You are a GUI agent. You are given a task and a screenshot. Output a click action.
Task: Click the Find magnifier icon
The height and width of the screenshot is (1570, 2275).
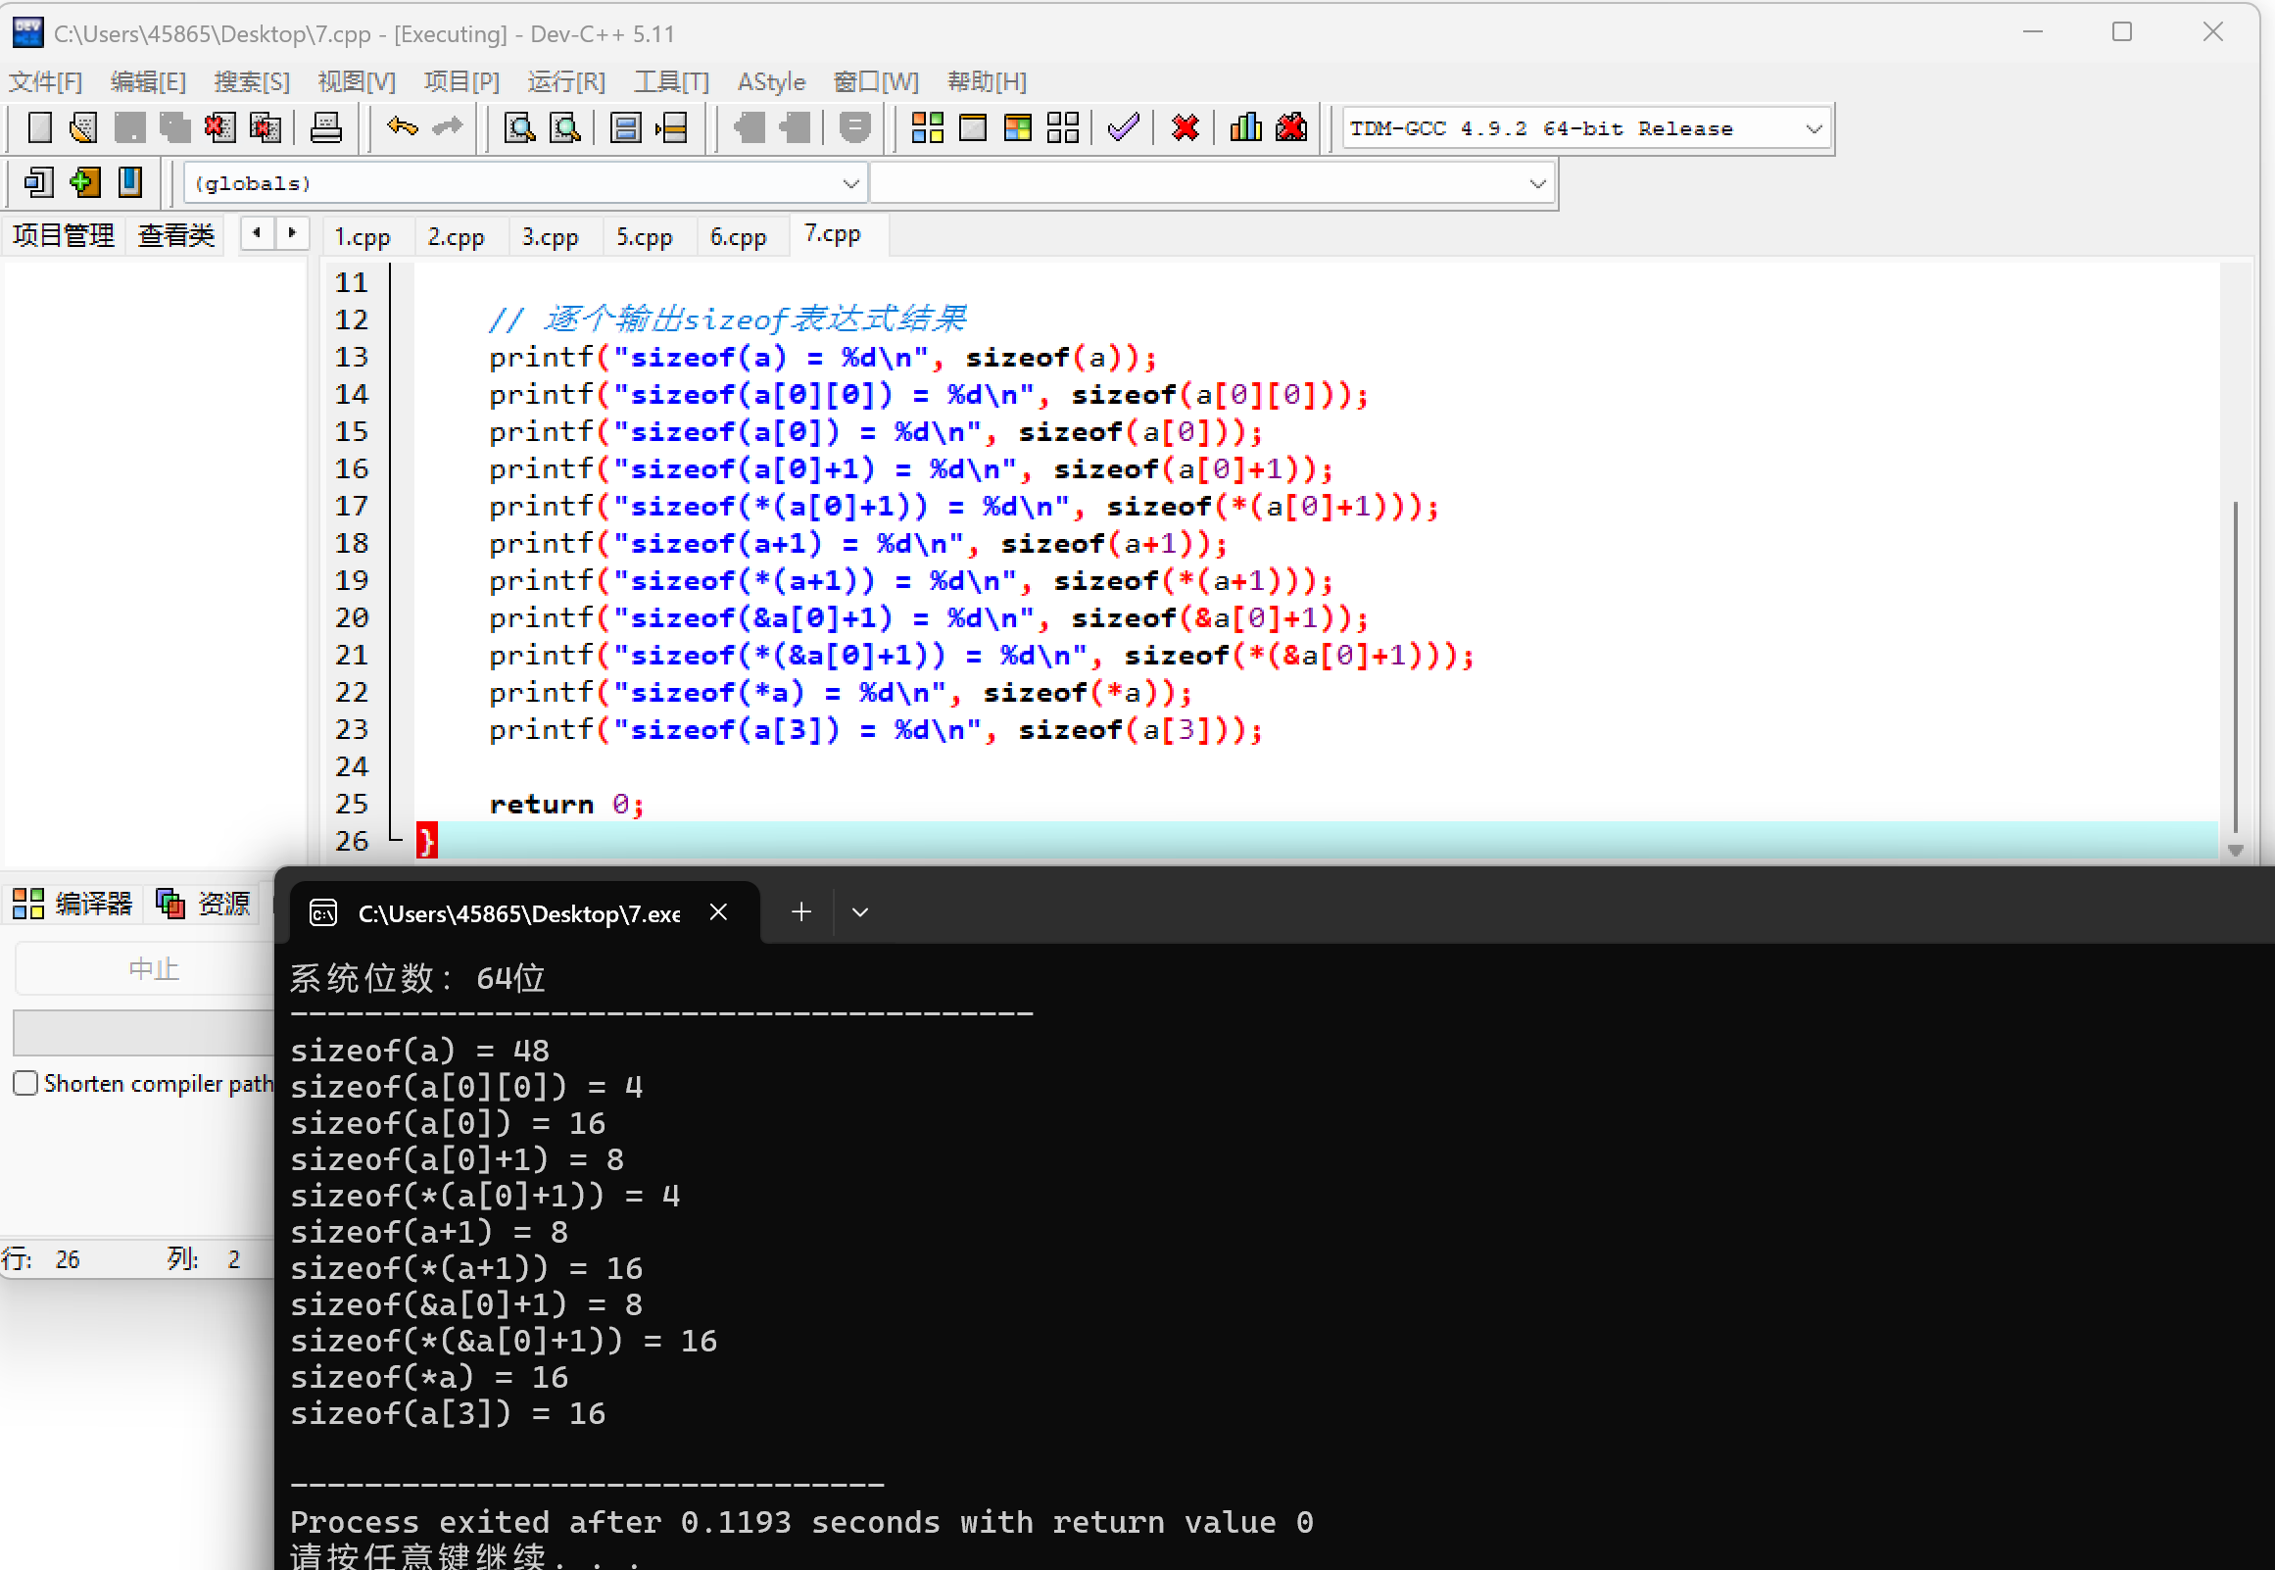tap(519, 127)
